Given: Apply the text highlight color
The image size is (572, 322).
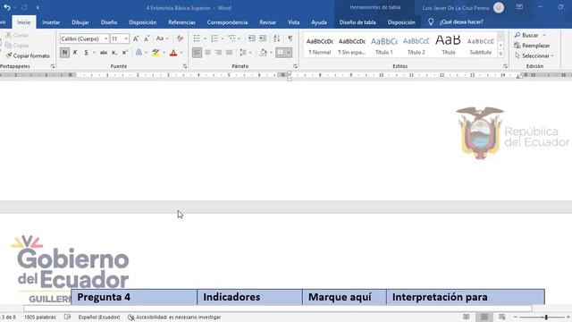Looking at the screenshot, I should click(156, 53).
